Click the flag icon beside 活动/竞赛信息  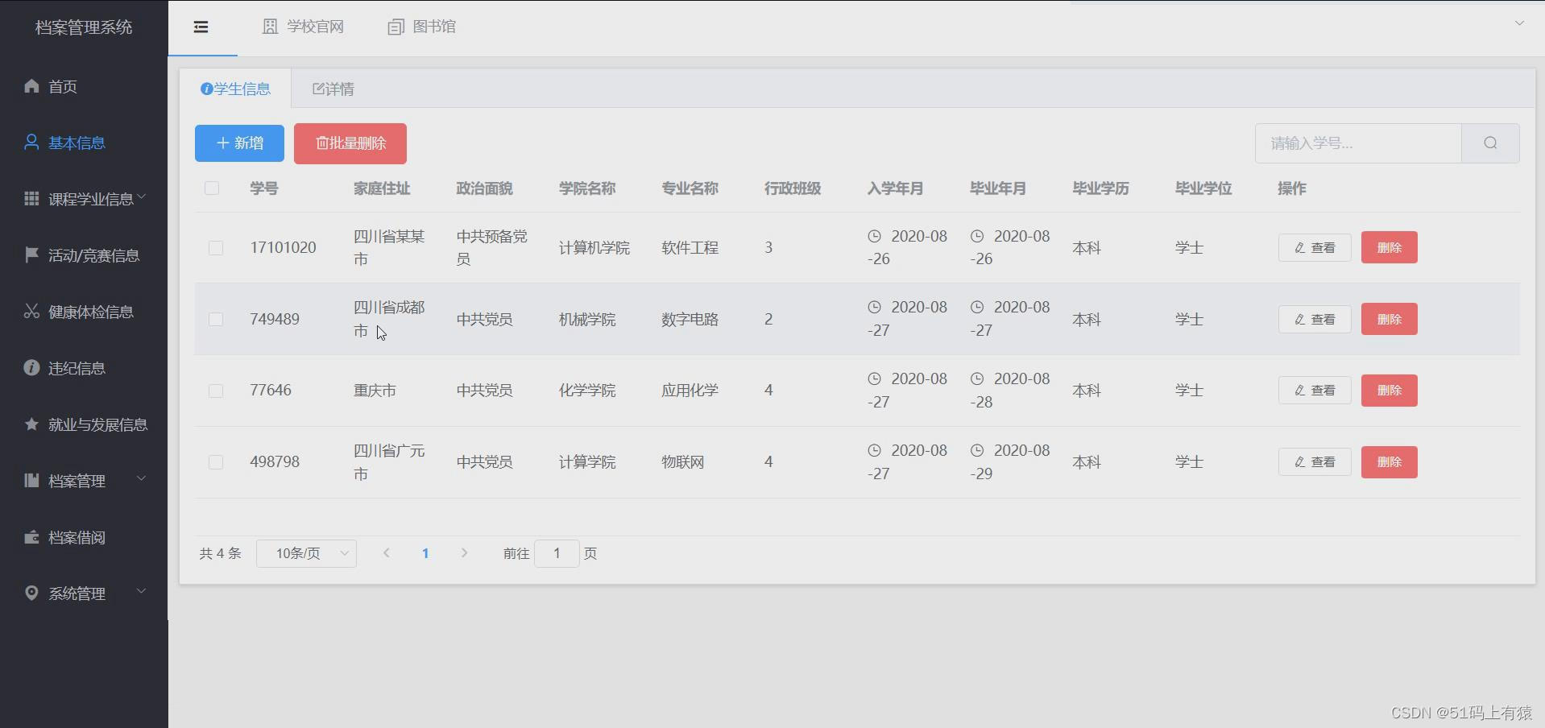[31, 254]
